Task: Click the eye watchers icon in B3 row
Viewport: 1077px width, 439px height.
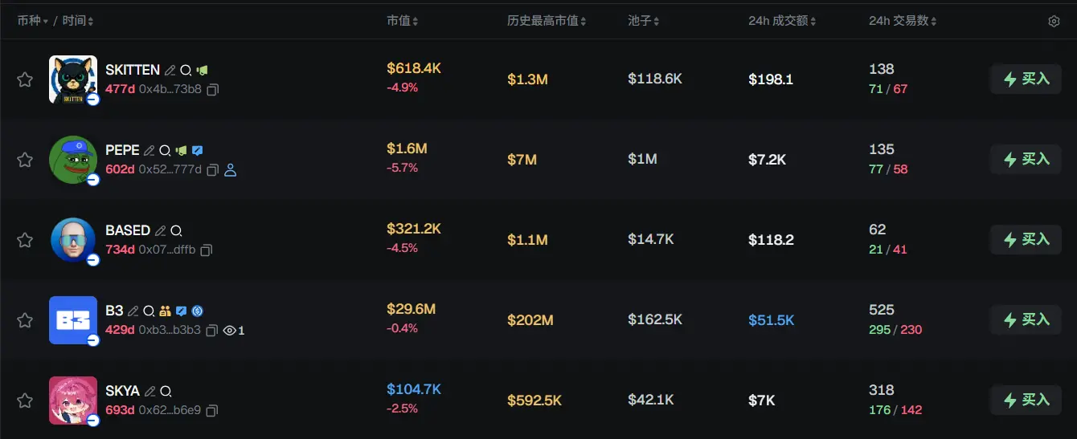Action: point(230,331)
